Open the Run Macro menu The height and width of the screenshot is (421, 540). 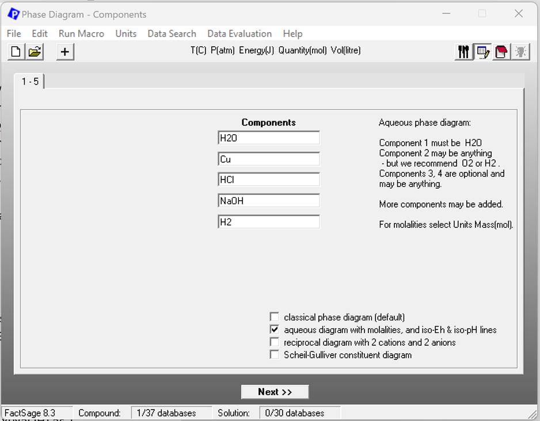[81, 33]
